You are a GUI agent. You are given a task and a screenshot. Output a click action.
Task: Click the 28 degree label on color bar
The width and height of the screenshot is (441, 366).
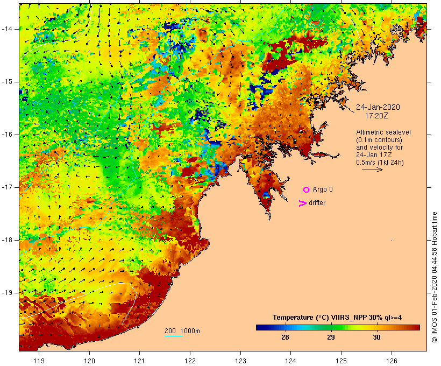click(285, 337)
